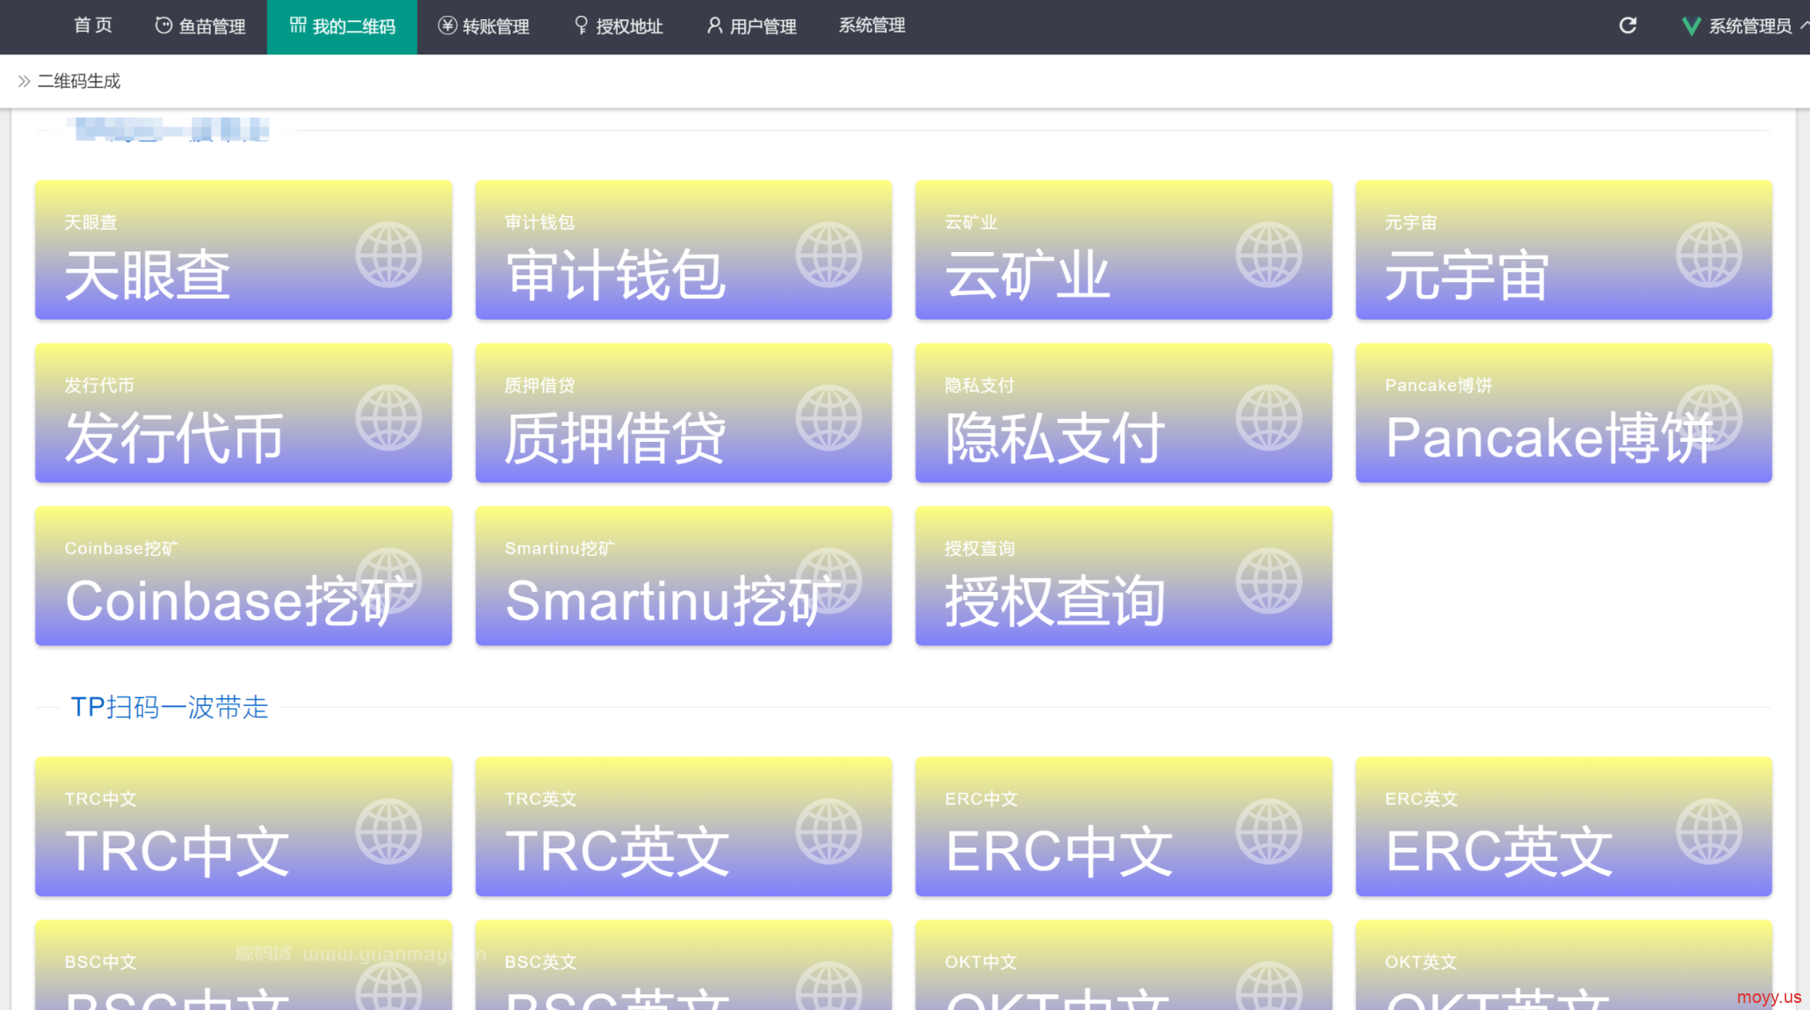
Task: Click globe icon on 天眼查 card
Action: click(x=388, y=255)
